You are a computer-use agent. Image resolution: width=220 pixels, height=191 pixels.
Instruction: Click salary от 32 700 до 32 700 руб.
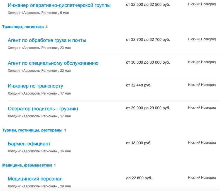click(x=148, y=40)
